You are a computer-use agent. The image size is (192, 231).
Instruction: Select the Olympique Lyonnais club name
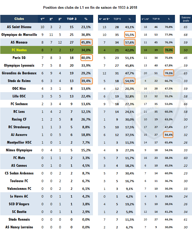(19, 65)
